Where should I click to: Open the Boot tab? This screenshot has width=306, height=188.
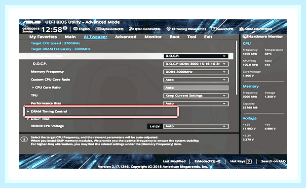pos(174,37)
